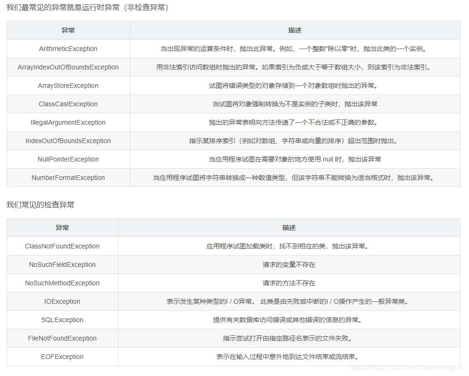Select FileNotFoundException text
Image resolution: width=469 pixels, height=376 pixels.
pyautogui.click(x=62, y=338)
